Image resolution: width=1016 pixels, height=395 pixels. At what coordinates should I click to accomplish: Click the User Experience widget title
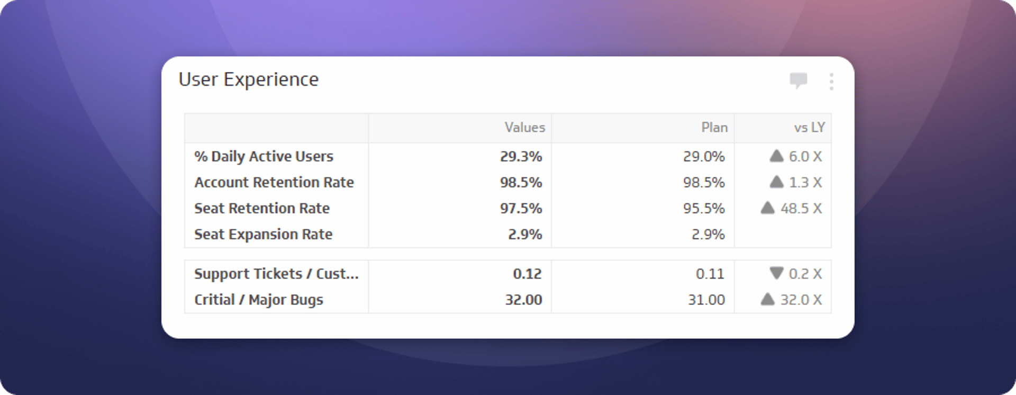pyautogui.click(x=249, y=79)
